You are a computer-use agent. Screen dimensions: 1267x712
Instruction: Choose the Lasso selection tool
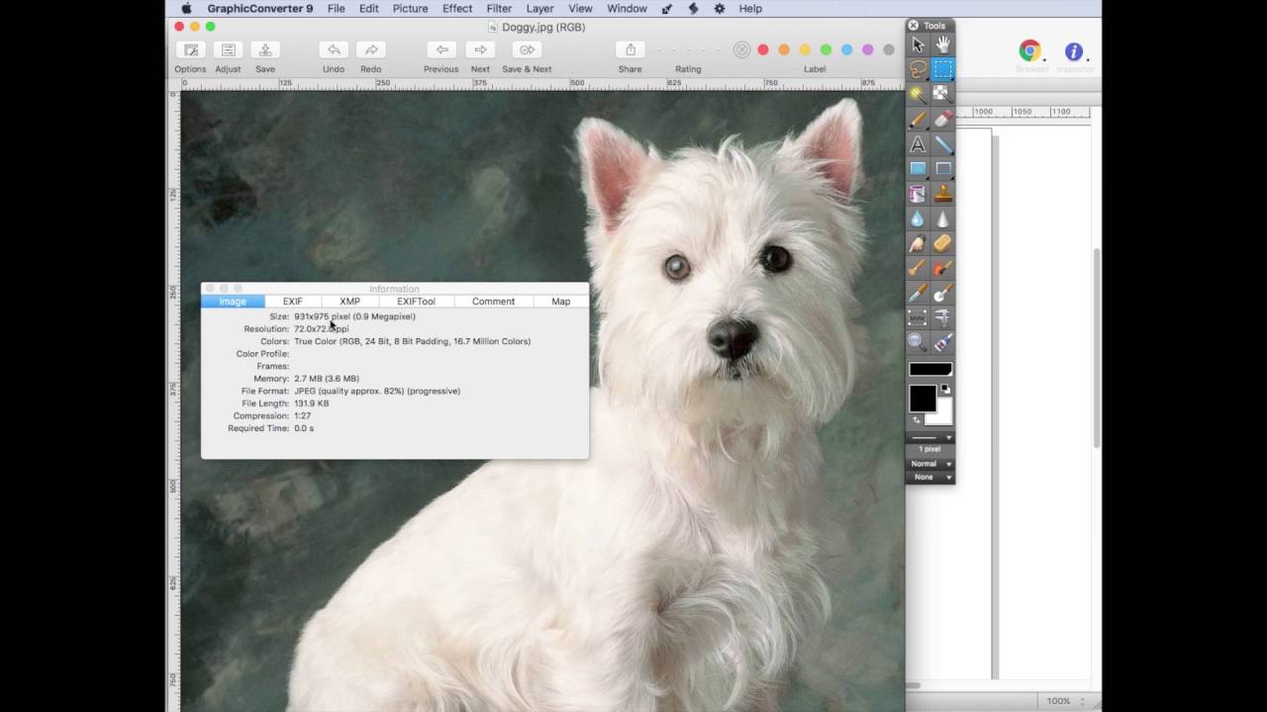(918, 69)
